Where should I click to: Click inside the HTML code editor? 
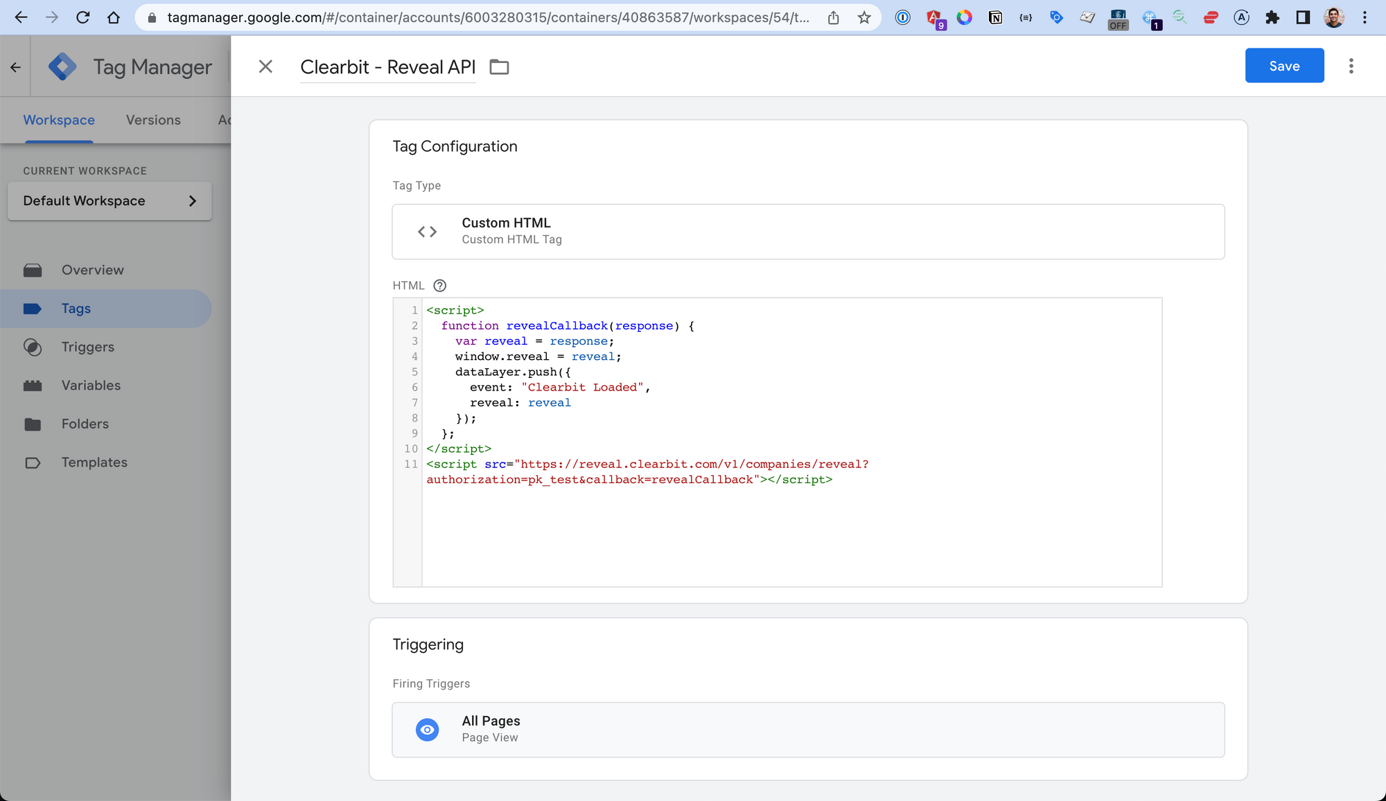pos(791,442)
